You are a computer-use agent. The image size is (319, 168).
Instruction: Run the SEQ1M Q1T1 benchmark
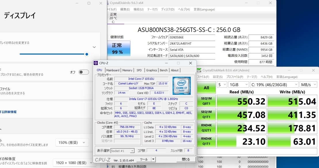click(207, 114)
